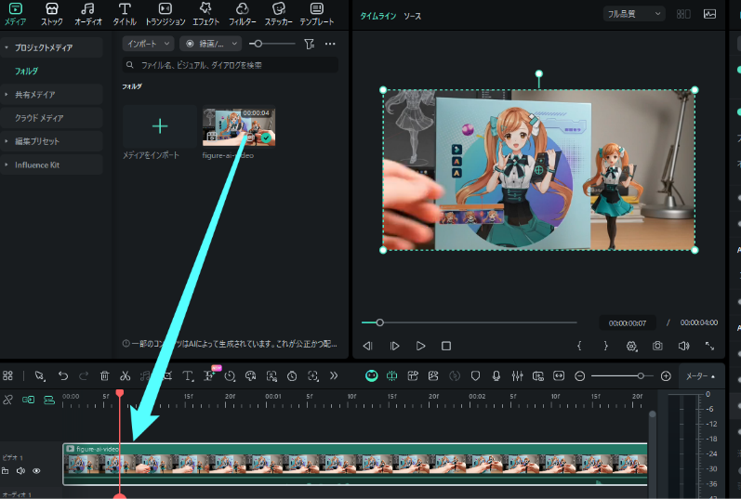
Task: Open the インポート dropdown
Action: 148,44
